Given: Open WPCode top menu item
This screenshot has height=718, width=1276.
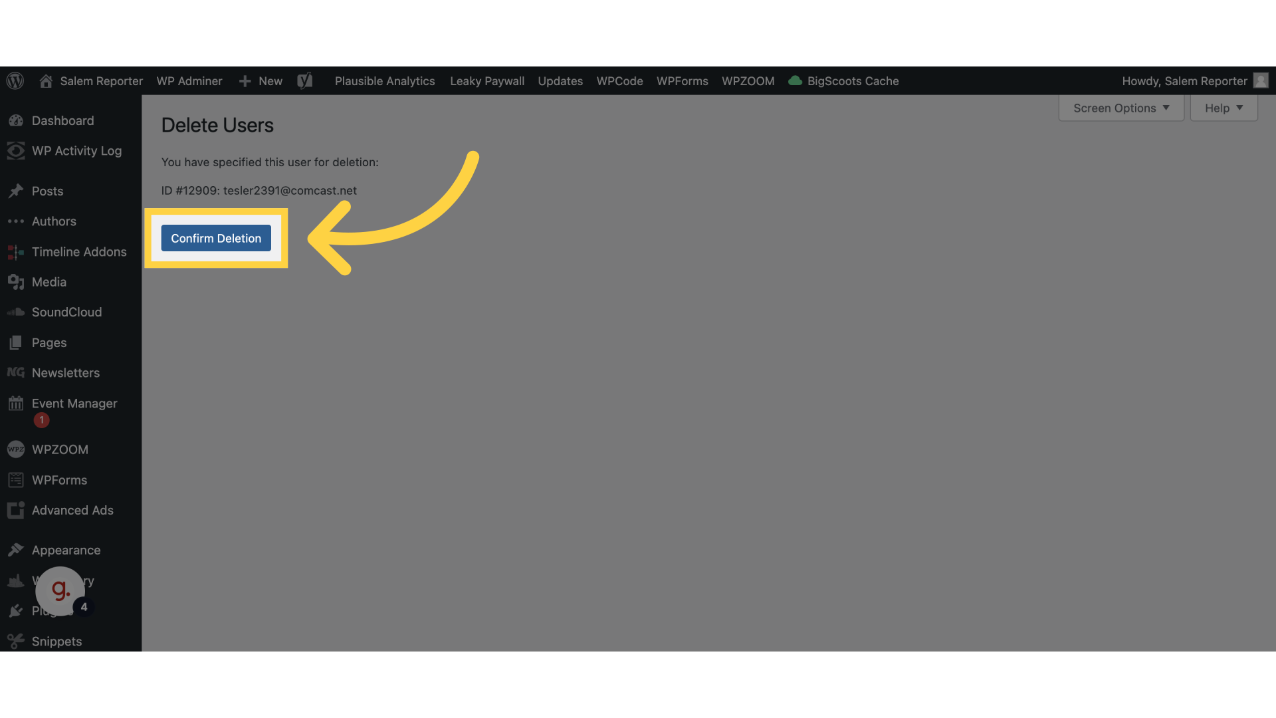Looking at the screenshot, I should click(619, 80).
